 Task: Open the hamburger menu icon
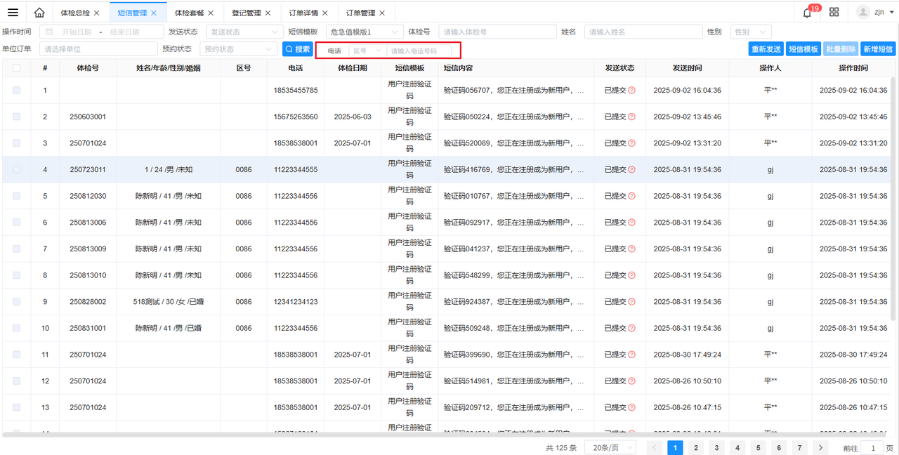point(13,13)
